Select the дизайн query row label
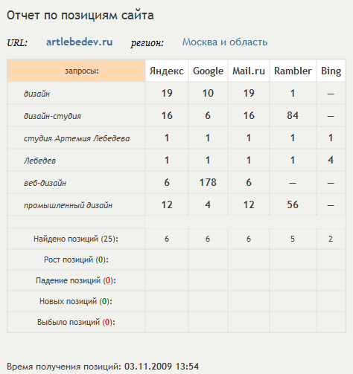The height and width of the screenshot is (374, 353). [36, 94]
